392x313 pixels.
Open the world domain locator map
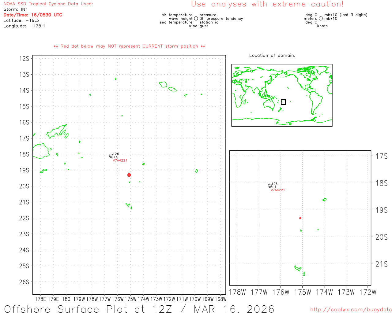(x=282, y=95)
